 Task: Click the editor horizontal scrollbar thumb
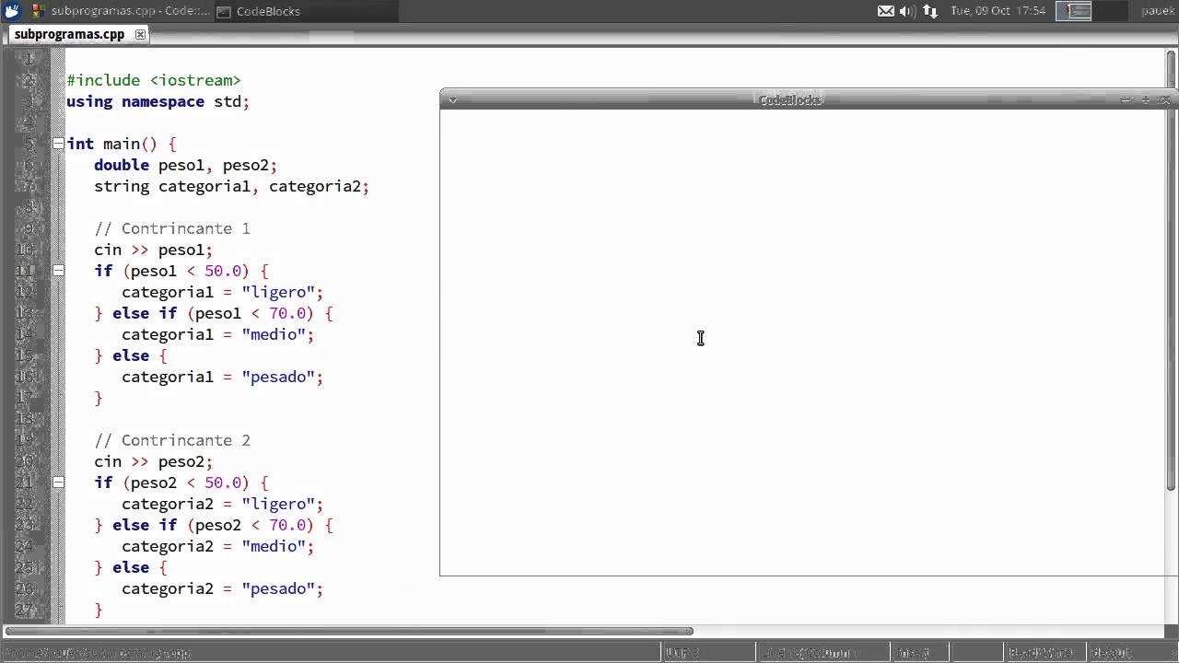coord(349,632)
